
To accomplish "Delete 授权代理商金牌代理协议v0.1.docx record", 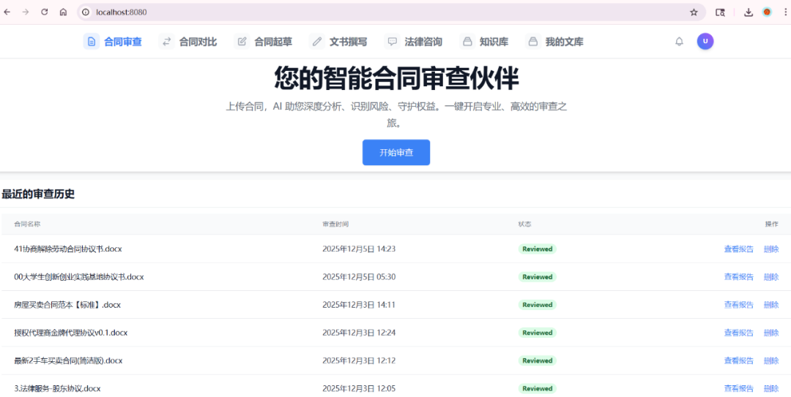I will pos(770,333).
